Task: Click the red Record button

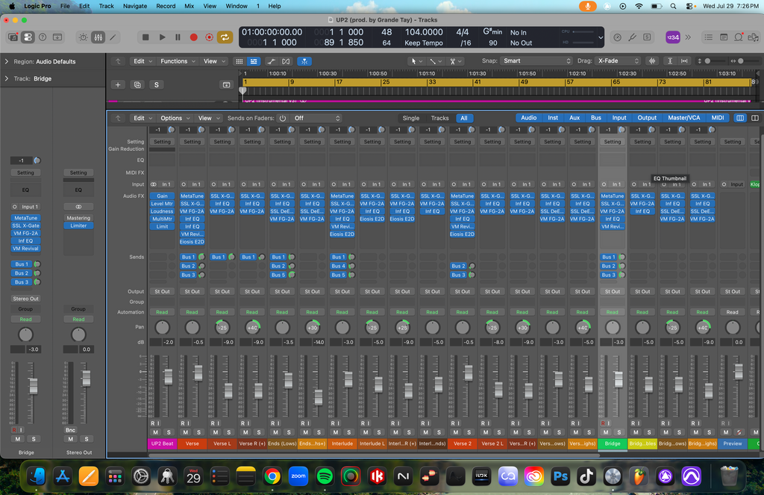Action: 193,37
